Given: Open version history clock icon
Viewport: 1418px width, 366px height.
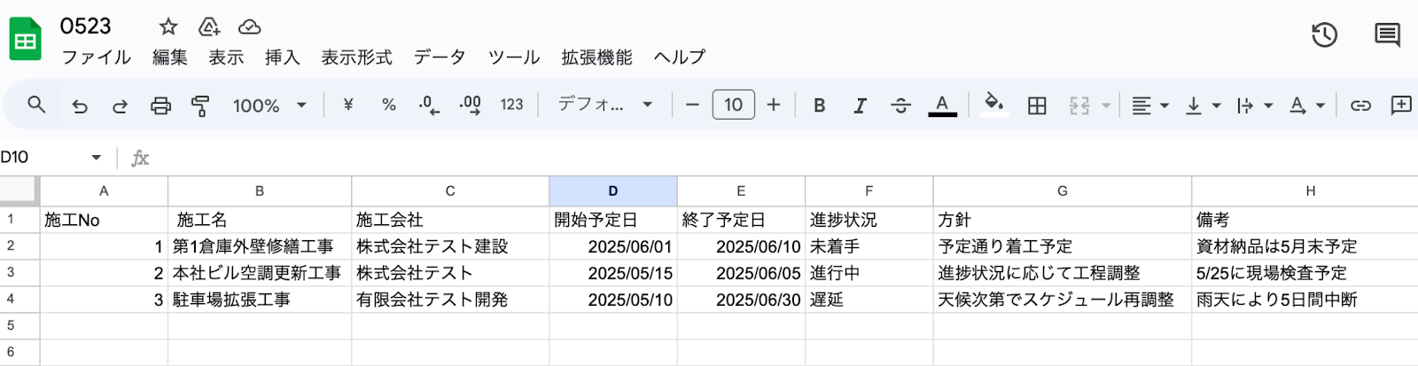Looking at the screenshot, I should (x=1324, y=35).
